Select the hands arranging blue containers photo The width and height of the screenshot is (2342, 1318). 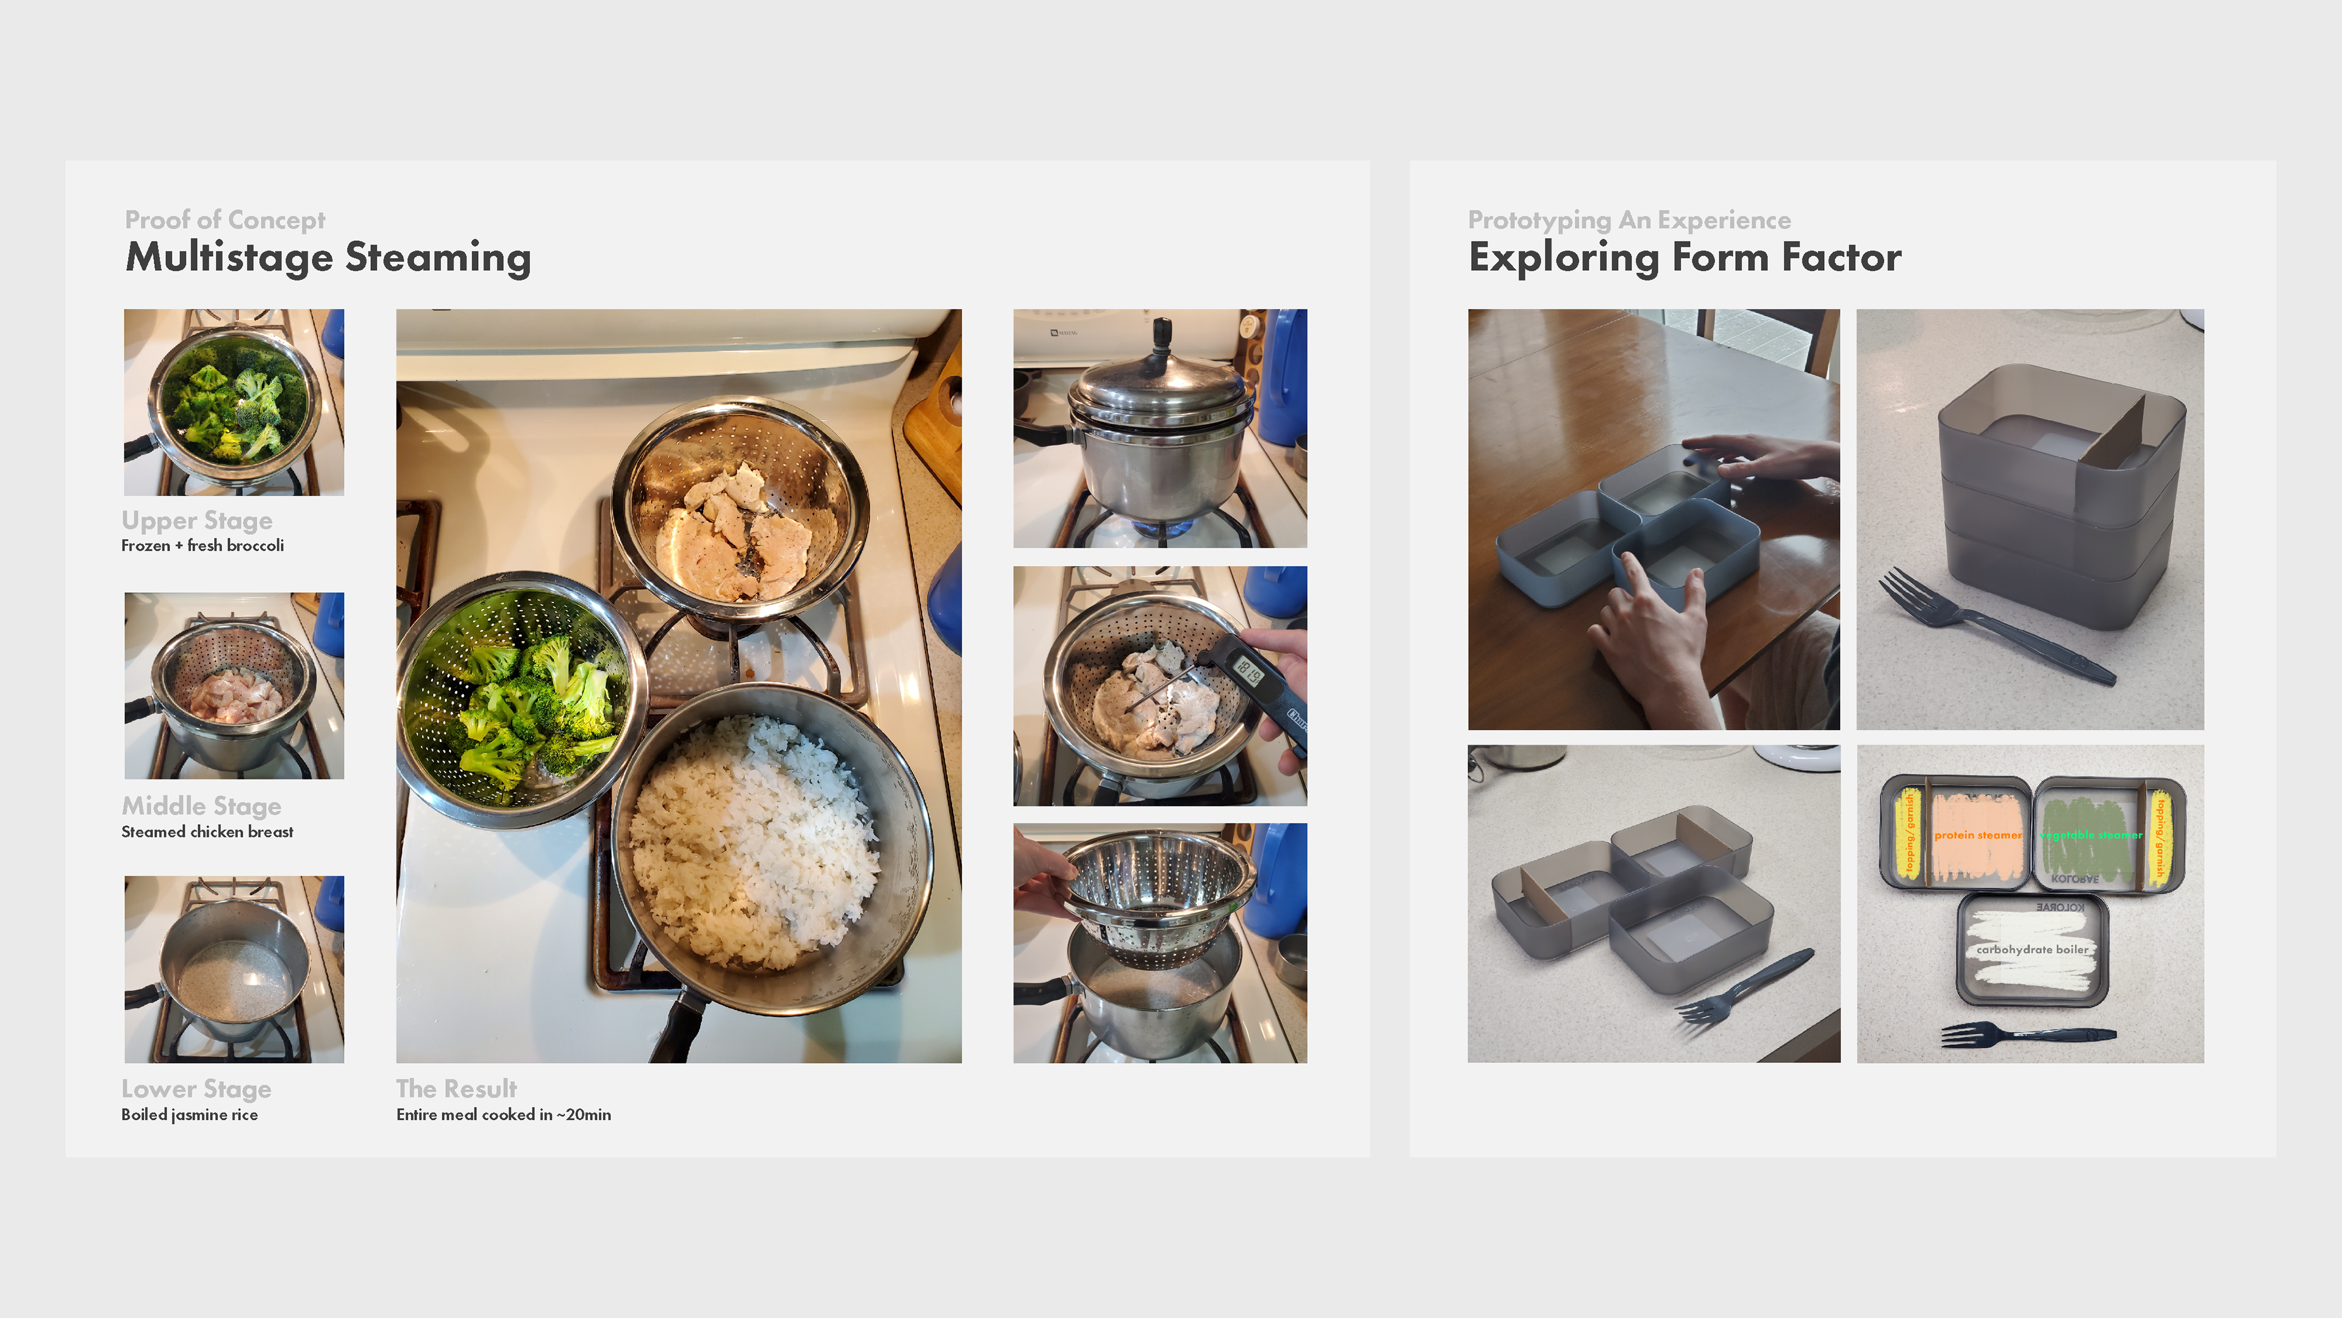(1654, 519)
